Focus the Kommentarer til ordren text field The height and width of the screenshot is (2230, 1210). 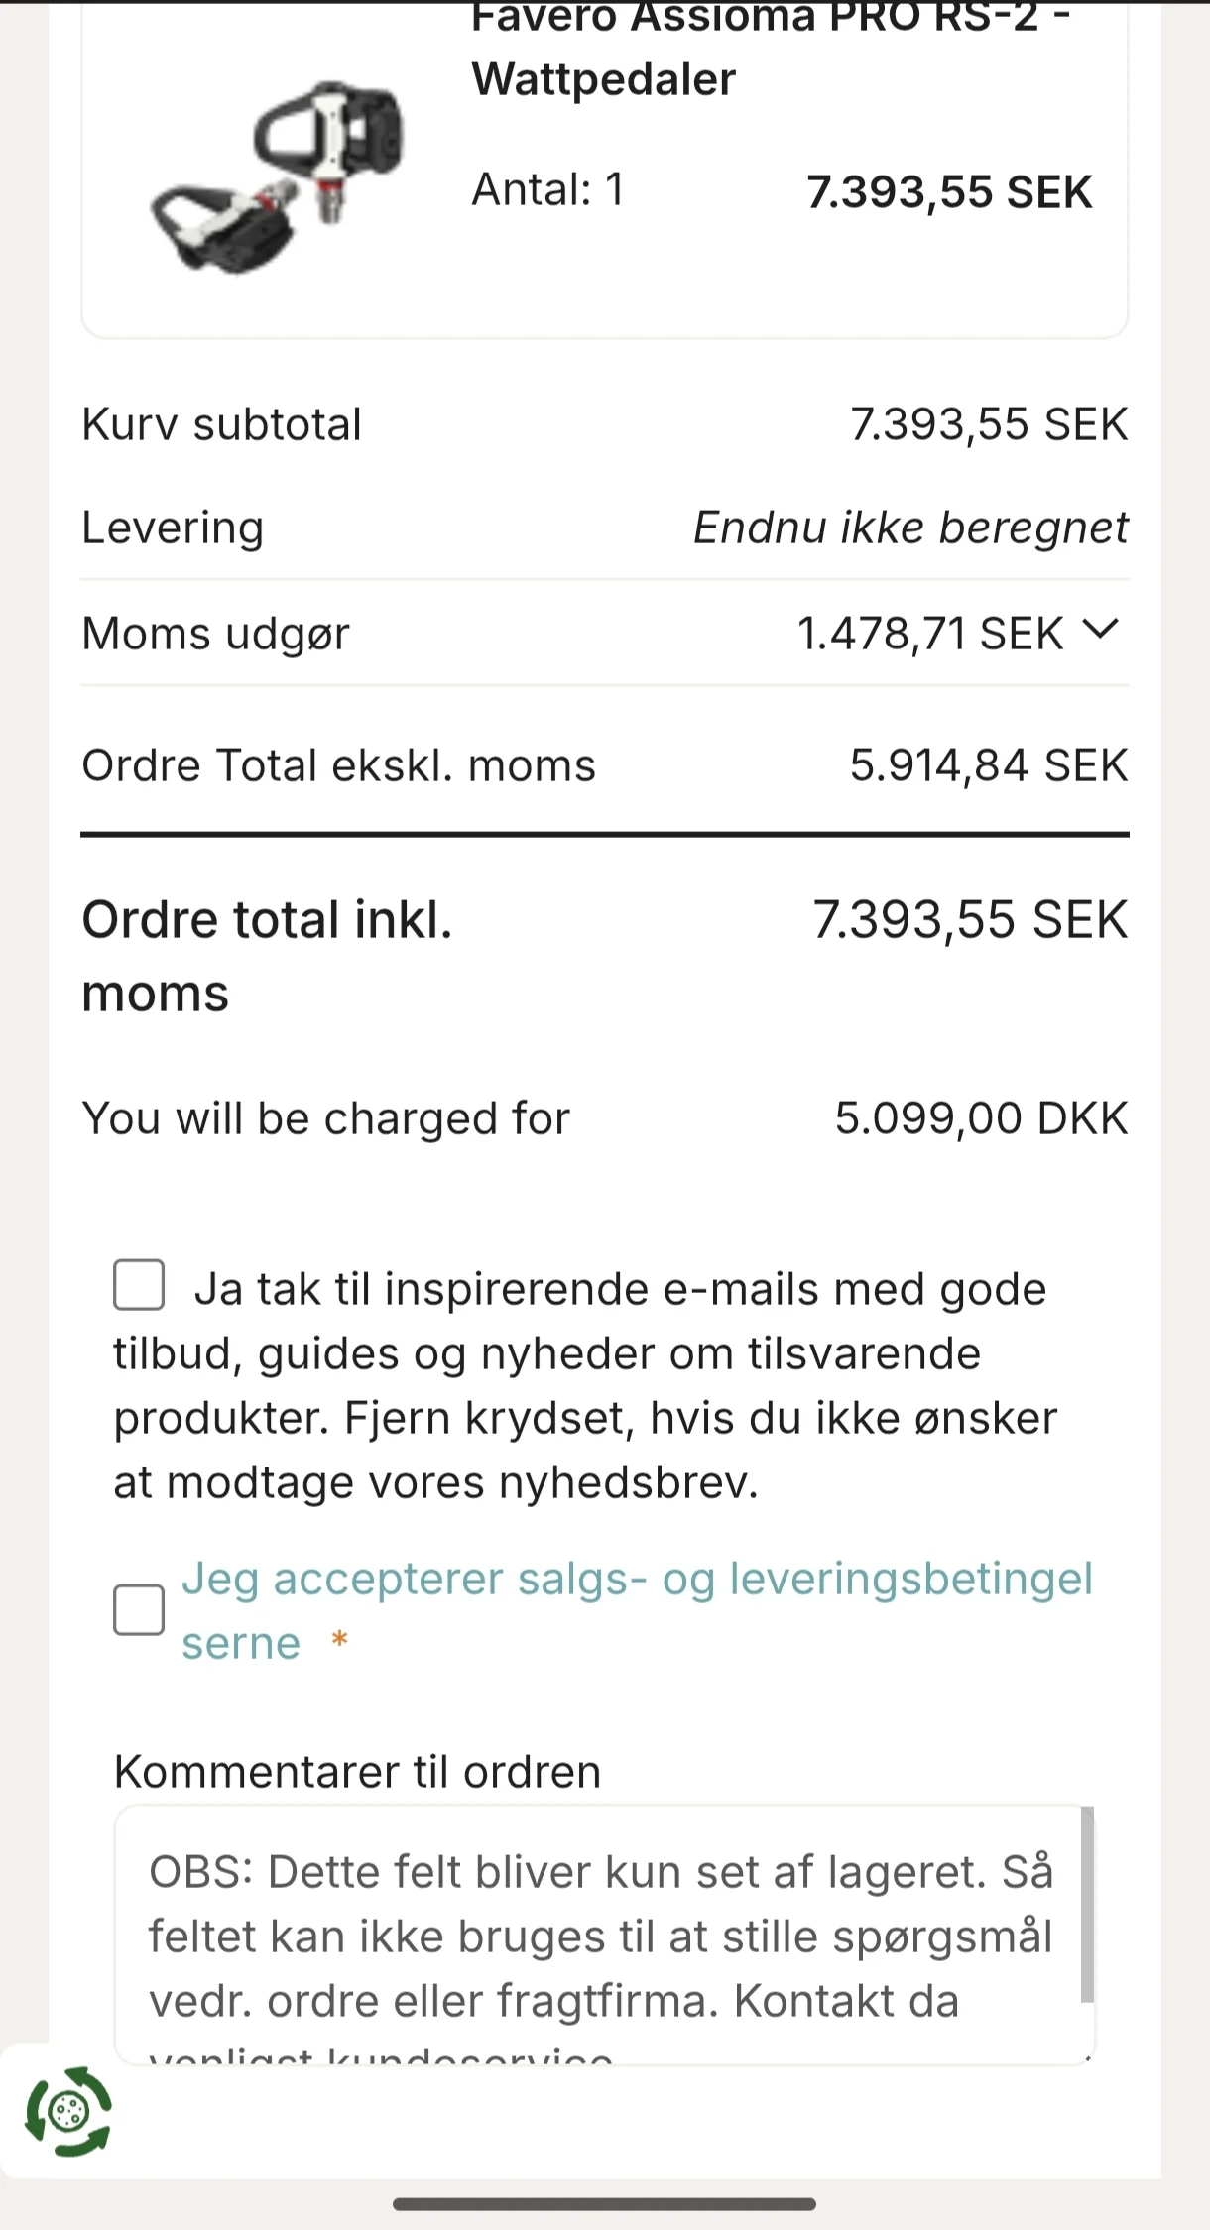click(x=595, y=1934)
